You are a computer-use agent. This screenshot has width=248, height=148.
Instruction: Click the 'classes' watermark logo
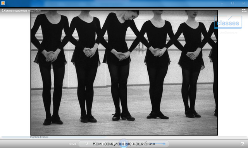[x=228, y=22]
